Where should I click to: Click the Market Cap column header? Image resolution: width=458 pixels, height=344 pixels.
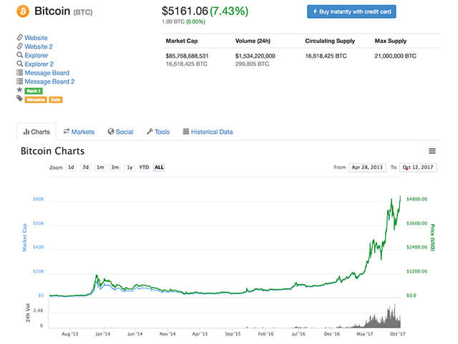coord(182,41)
